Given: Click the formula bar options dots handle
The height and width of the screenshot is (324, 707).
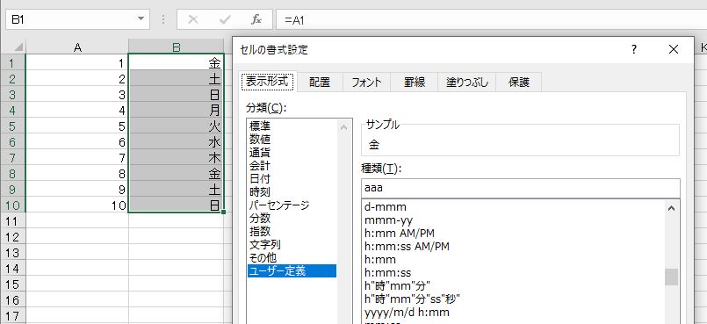Looking at the screenshot, I should [x=163, y=20].
